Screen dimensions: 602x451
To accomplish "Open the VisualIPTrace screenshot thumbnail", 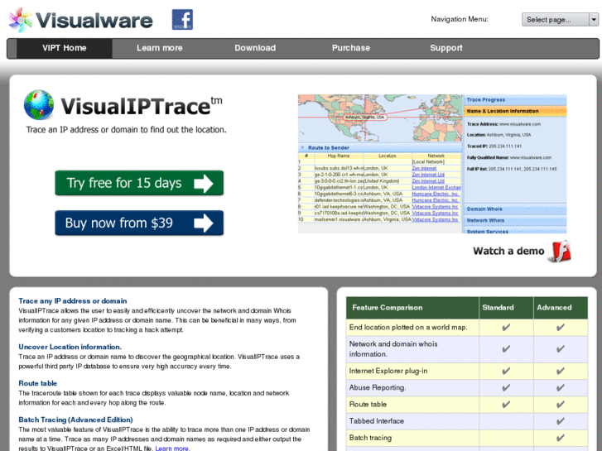I will (x=432, y=164).
